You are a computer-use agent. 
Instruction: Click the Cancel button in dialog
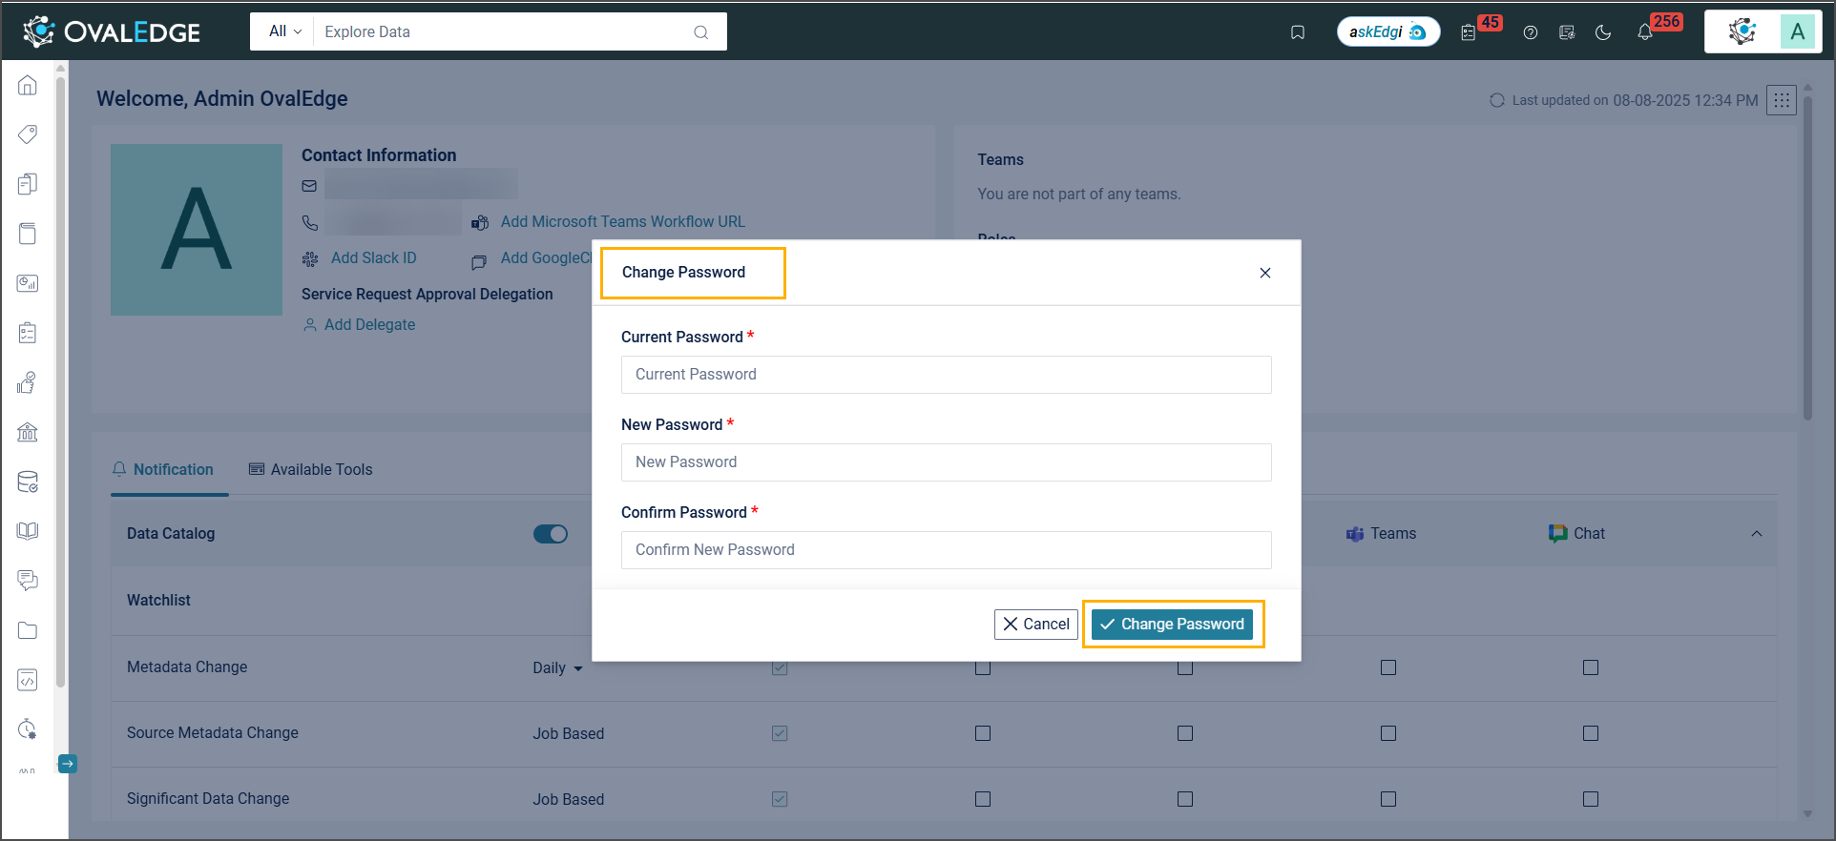pos(1035,624)
